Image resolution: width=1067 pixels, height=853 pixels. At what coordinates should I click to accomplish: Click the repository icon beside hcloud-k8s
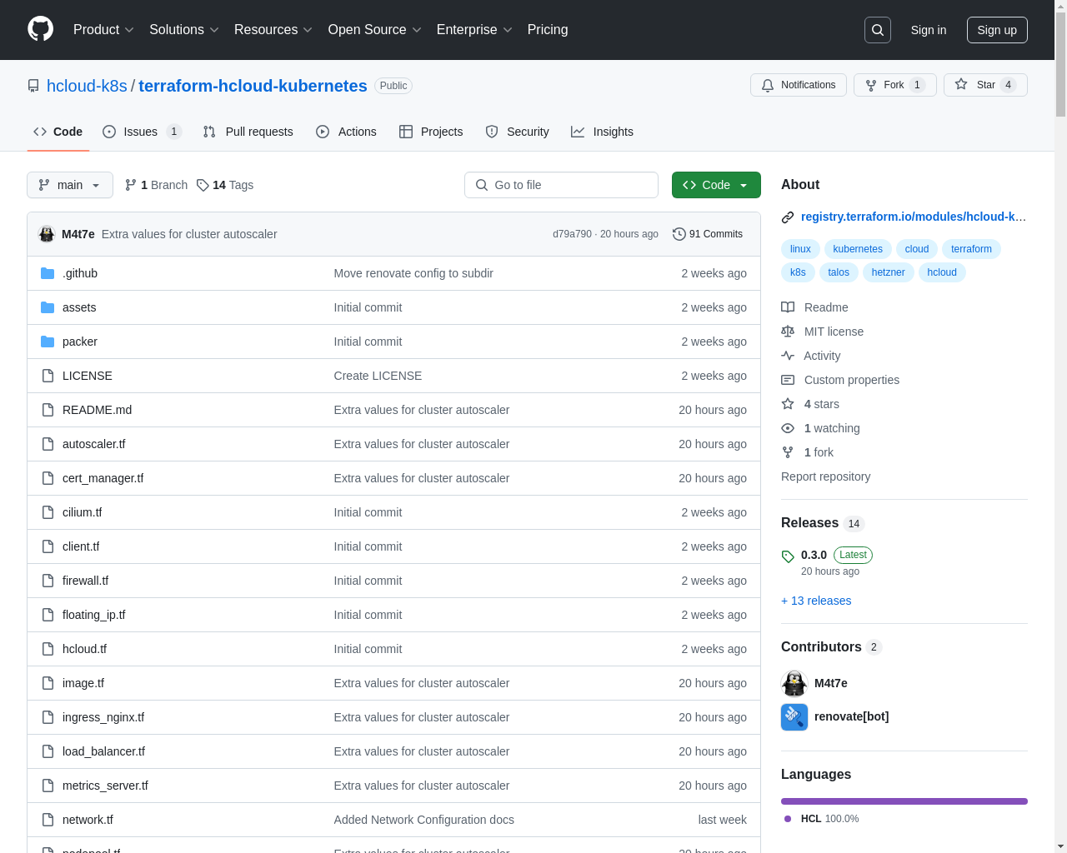[x=33, y=86]
